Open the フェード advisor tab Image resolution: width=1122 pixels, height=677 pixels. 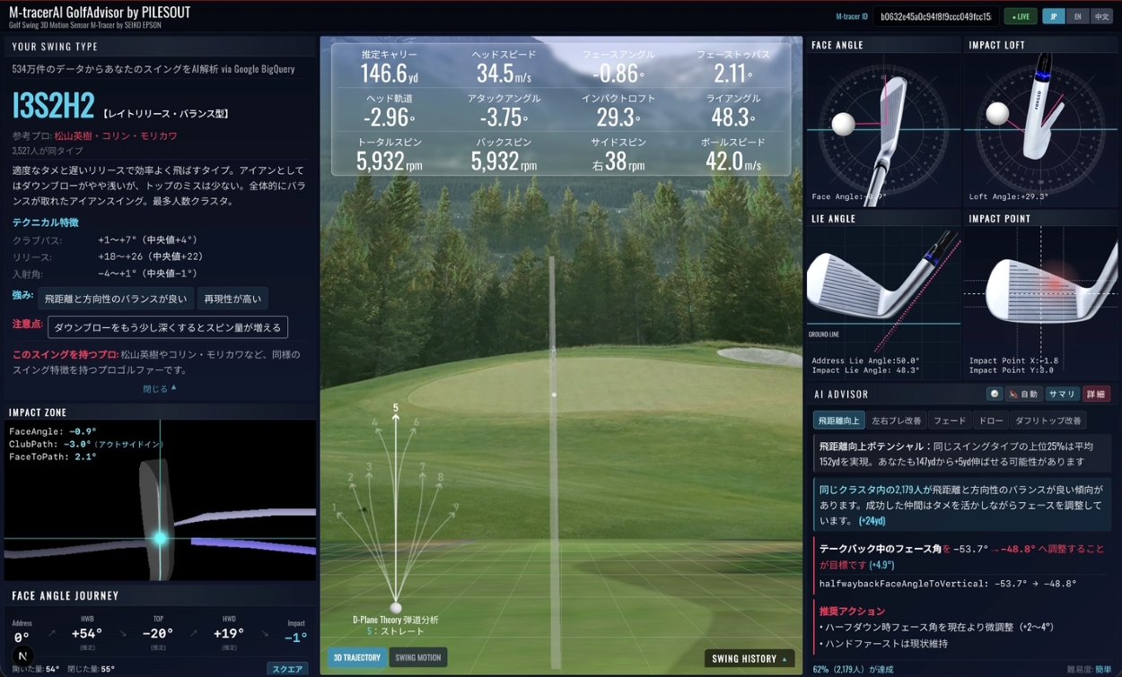950,421
